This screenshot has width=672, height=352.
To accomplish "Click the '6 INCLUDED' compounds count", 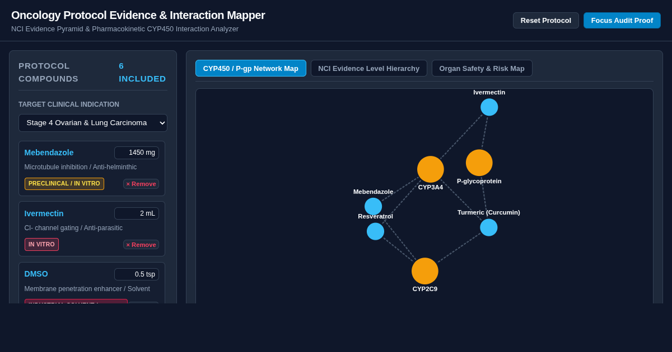I will (142, 72).
